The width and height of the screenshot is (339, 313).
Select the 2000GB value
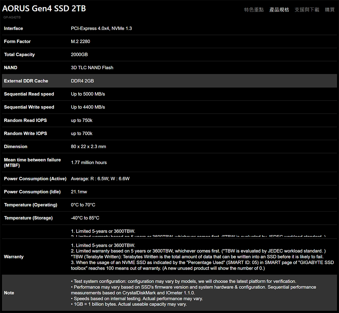[x=79, y=55]
